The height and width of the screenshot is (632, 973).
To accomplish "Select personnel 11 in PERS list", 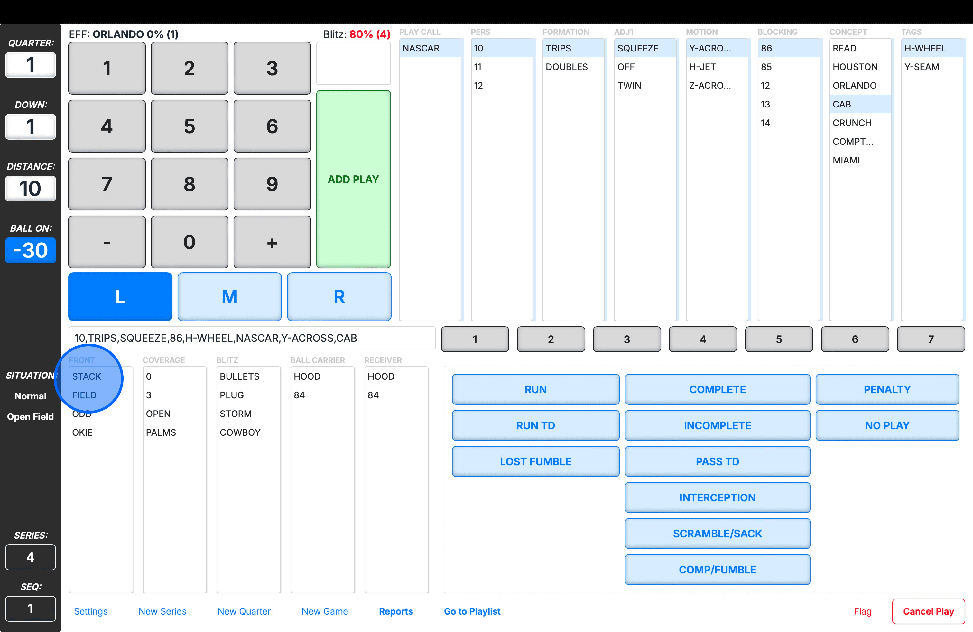I will pos(502,67).
